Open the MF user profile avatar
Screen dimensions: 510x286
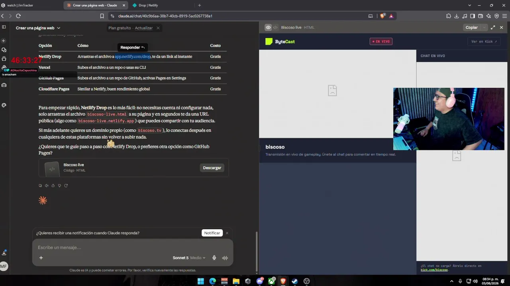click(x=4, y=266)
